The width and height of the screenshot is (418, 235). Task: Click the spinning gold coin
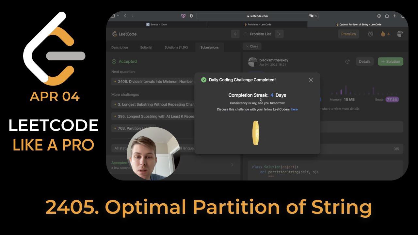[256, 133]
